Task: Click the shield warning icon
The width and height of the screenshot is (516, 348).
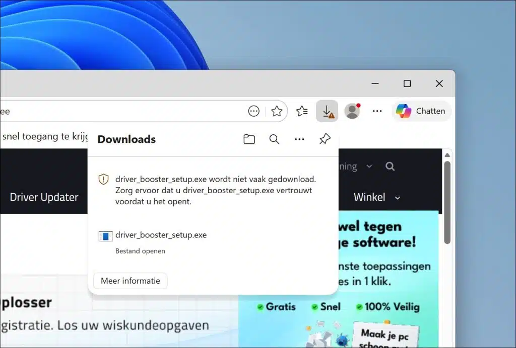Action: coord(103,179)
